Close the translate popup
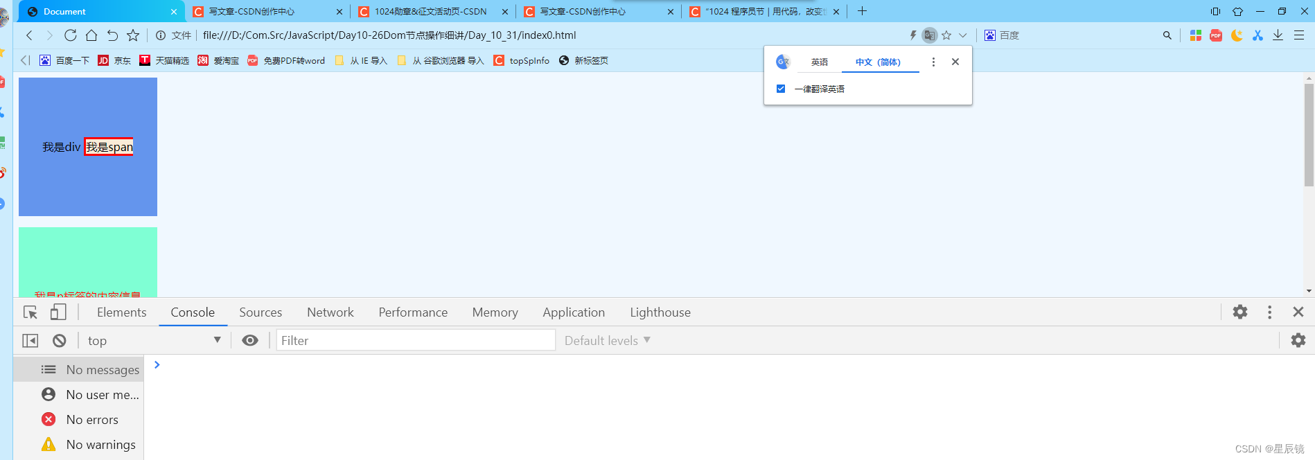1315x460 pixels. click(x=955, y=62)
